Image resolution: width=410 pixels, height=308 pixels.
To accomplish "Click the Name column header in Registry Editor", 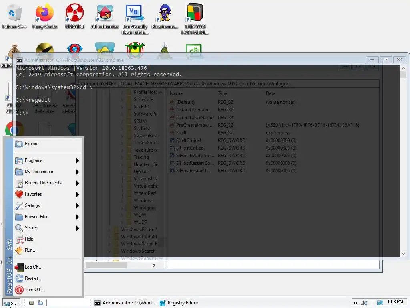I will tap(176, 93).
